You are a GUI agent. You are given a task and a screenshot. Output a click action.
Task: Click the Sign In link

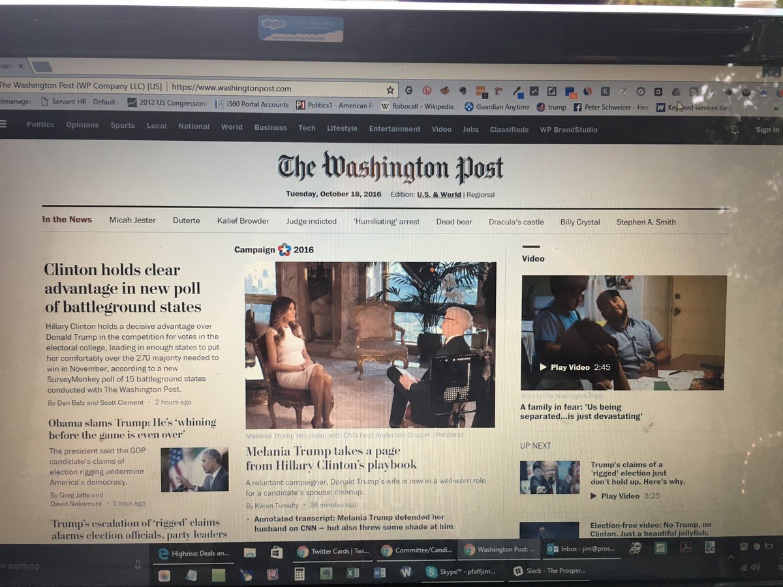(767, 130)
